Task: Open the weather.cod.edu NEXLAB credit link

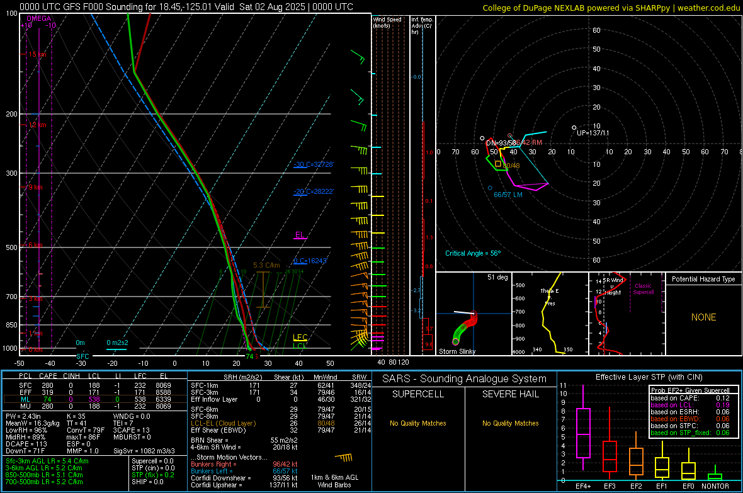Action: click(611, 8)
